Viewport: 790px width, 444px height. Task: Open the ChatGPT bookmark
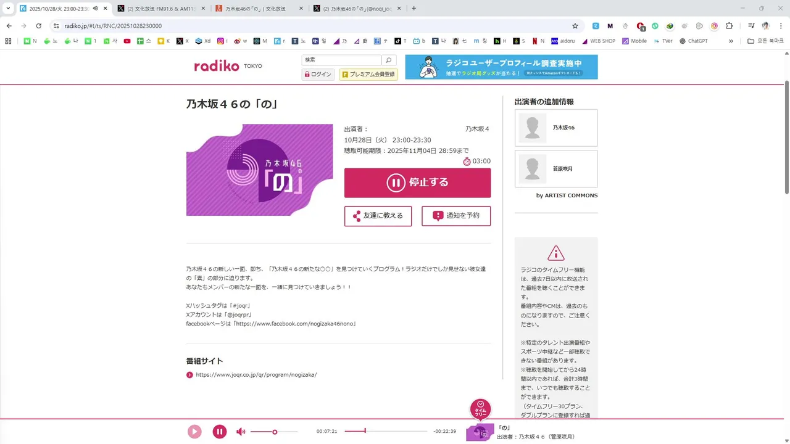tap(694, 41)
